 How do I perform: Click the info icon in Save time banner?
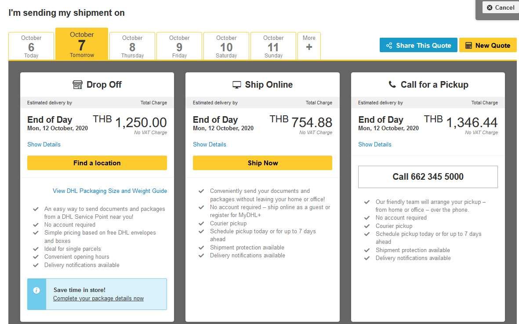36,290
